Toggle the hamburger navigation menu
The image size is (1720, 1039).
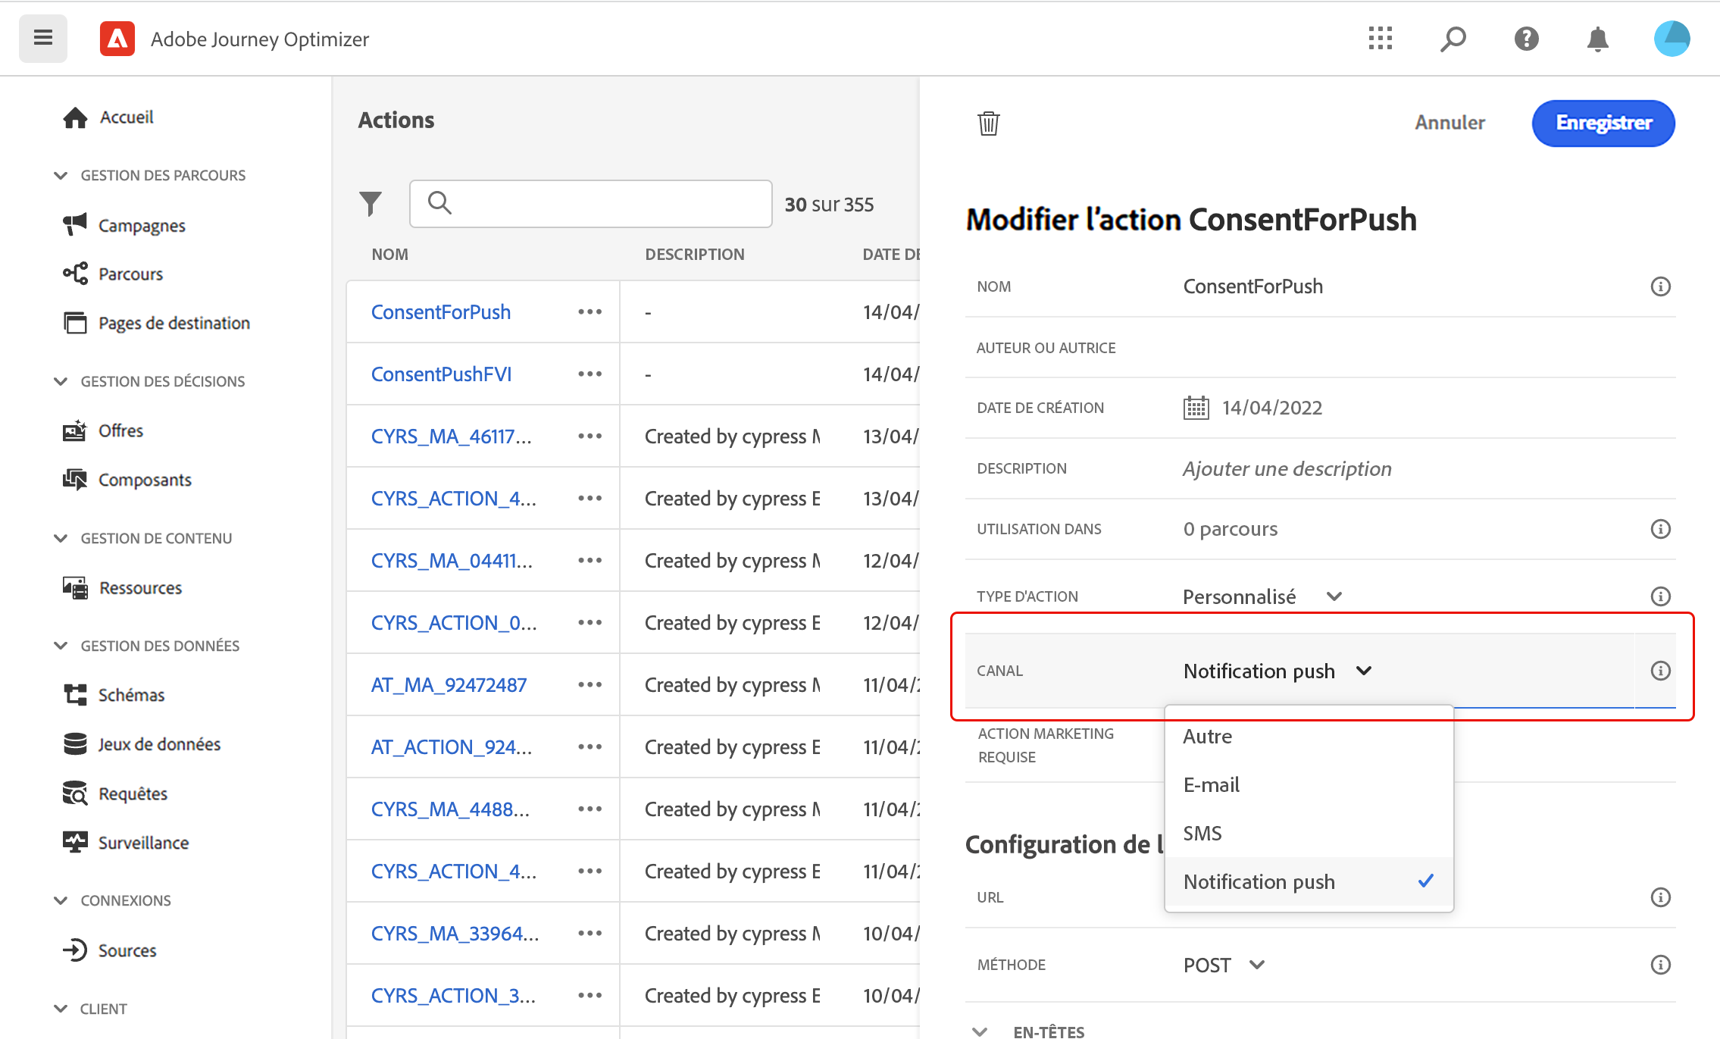43,38
